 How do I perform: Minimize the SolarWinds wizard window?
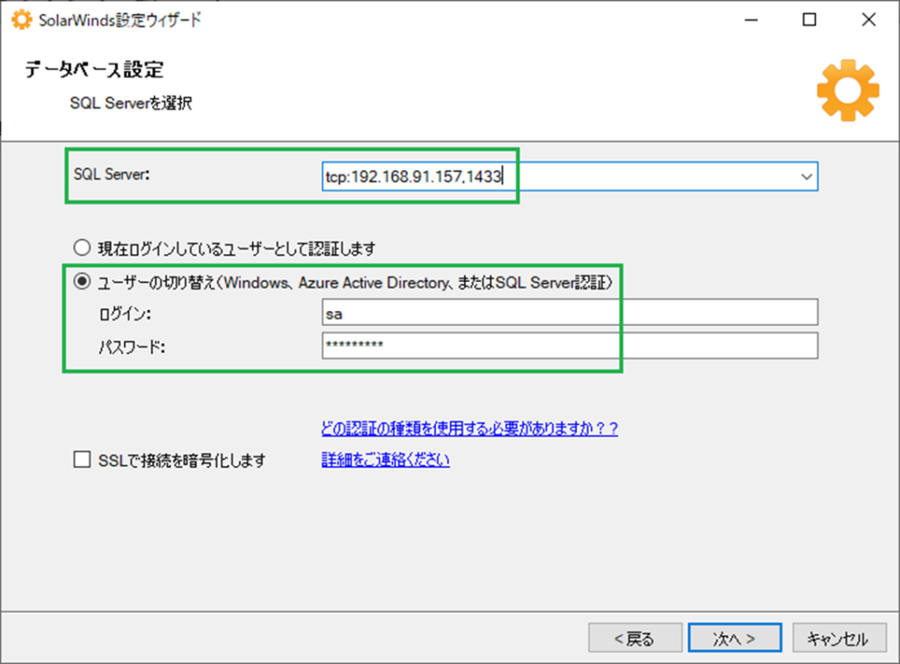[751, 20]
